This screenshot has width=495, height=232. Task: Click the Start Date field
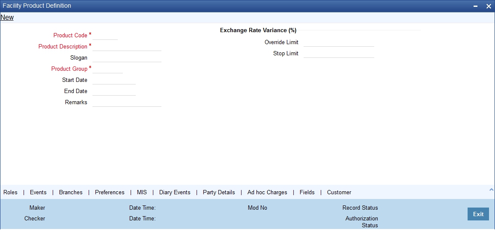114,80
